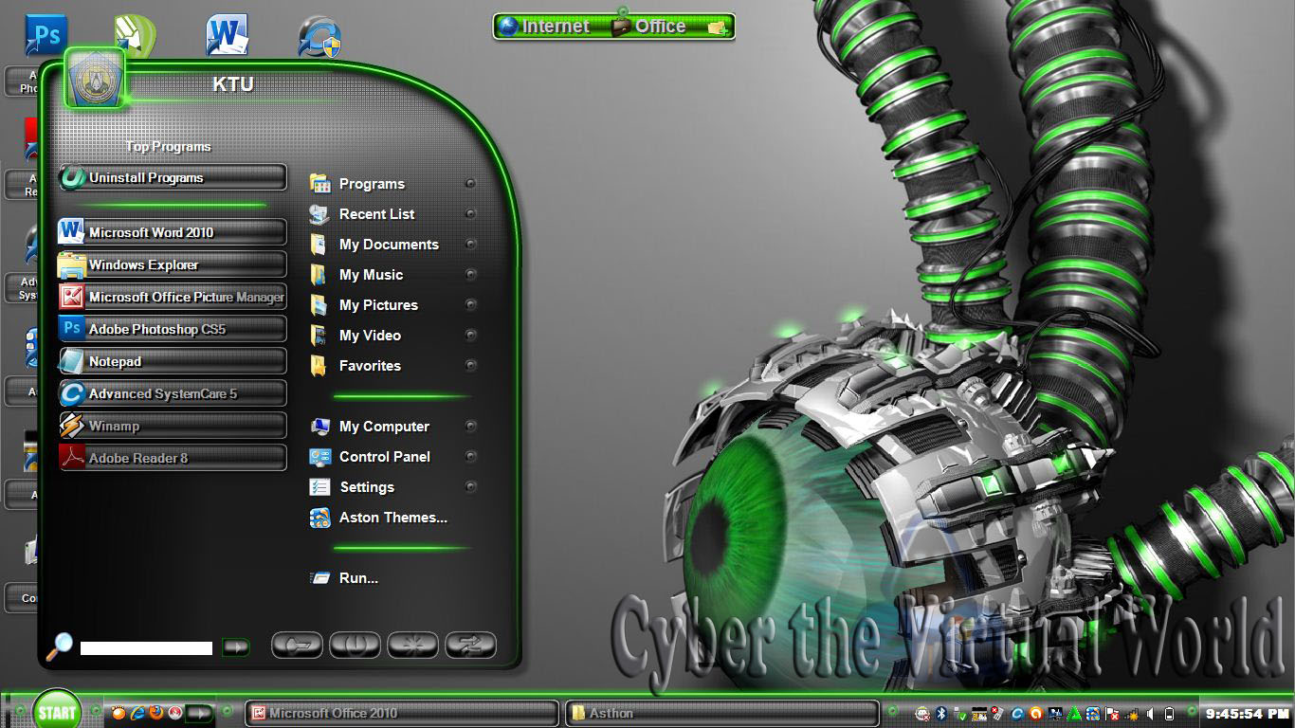This screenshot has width=1295, height=728.
Task: Click the log off key button
Action: [297, 646]
